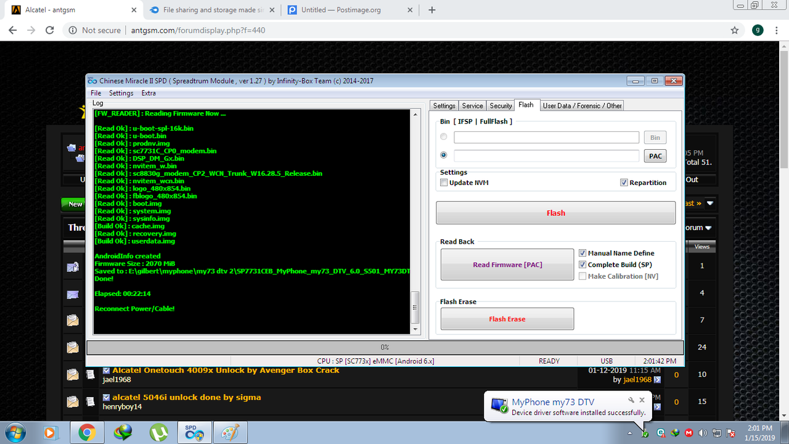Viewport: 789px width, 444px height.
Task: Click Chrome's back arrow
Action: tap(13, 30)
